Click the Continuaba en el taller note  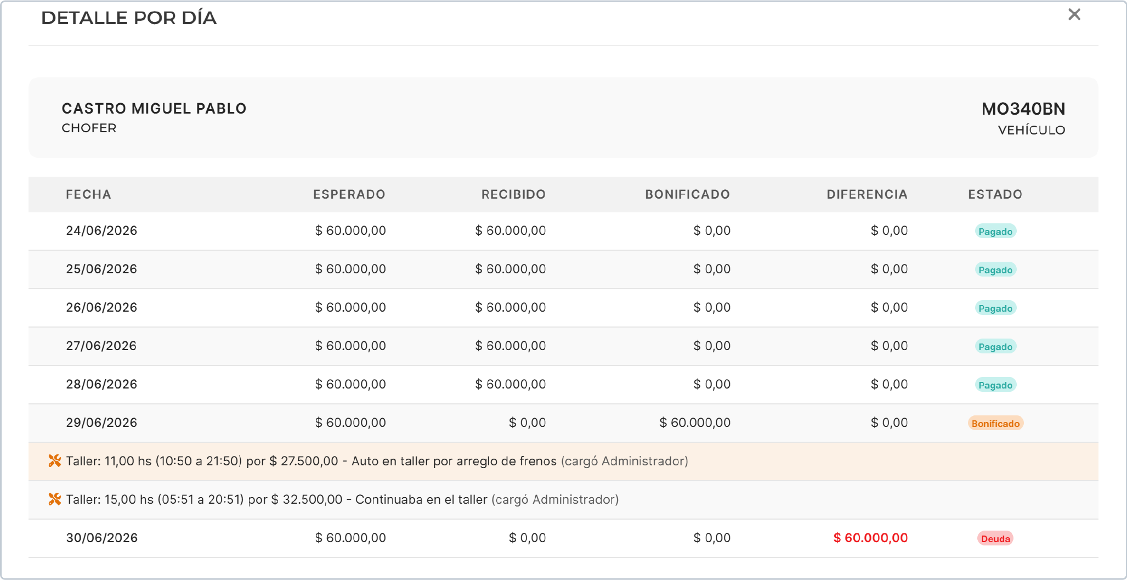click(x=421, y=499)
